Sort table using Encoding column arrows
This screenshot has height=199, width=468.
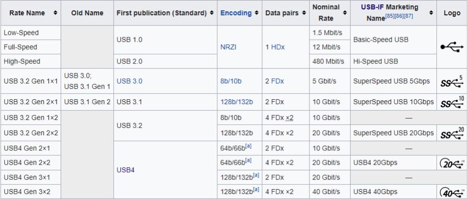pyautogui.click(x=256, y=13)
